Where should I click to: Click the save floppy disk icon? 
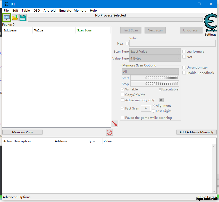23,18
